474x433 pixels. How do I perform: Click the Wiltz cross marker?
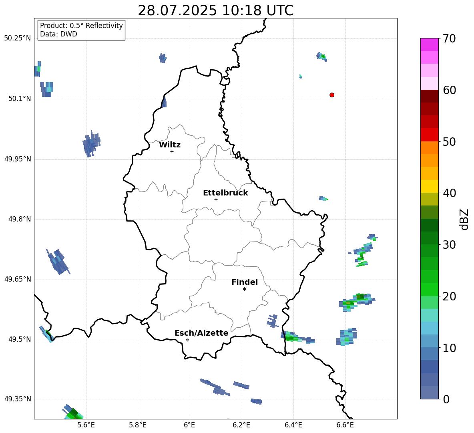coord(172,151)
